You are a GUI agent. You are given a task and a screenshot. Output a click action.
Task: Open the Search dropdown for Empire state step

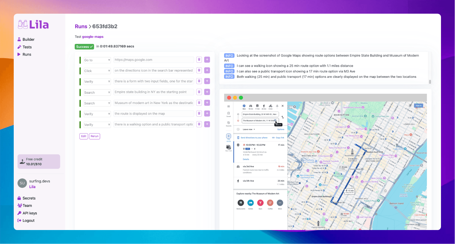[x=97, y=93]
